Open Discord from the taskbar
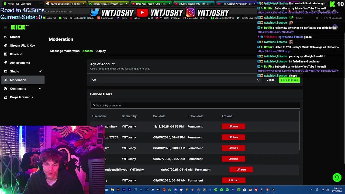 point(176,190)
